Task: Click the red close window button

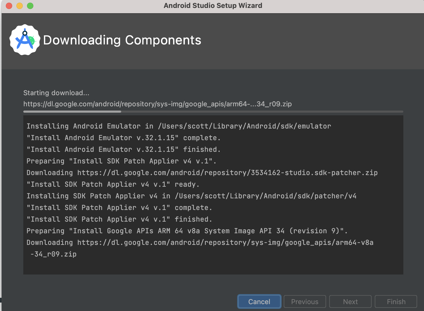Action: (9, 6)
